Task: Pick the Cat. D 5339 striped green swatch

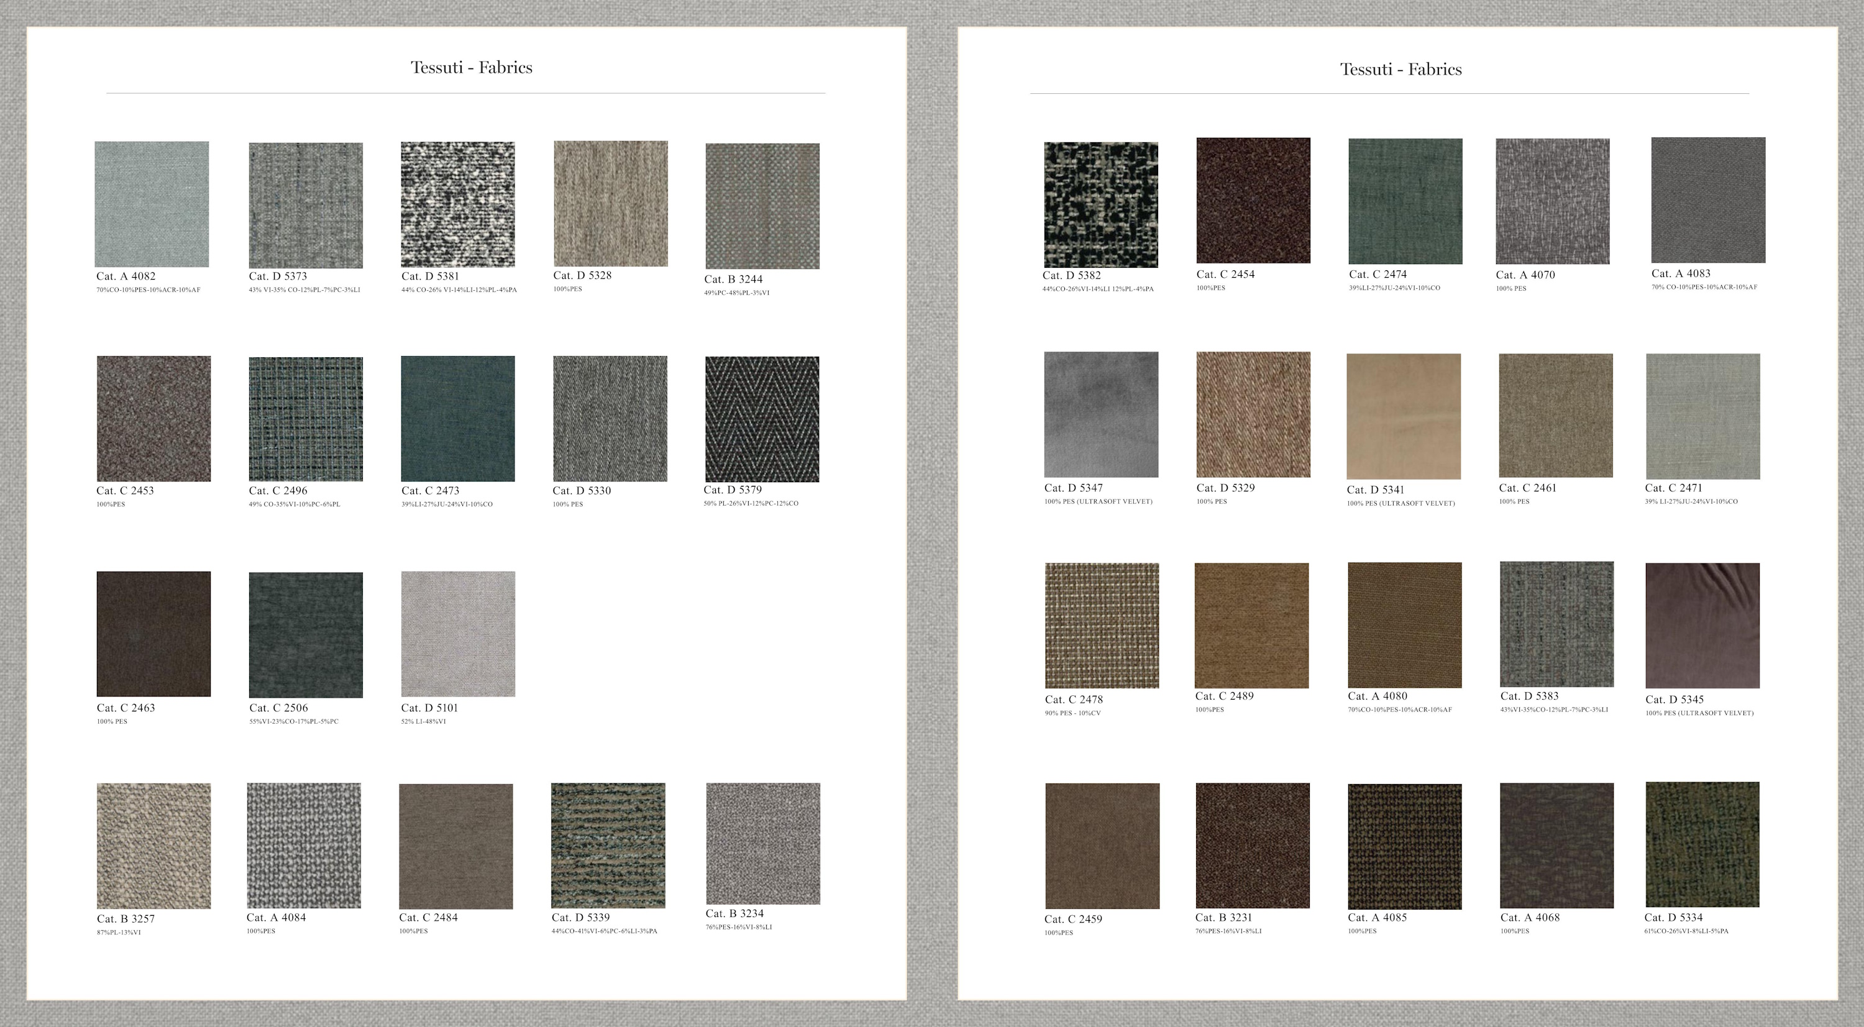Action: (x=608, y=844)
